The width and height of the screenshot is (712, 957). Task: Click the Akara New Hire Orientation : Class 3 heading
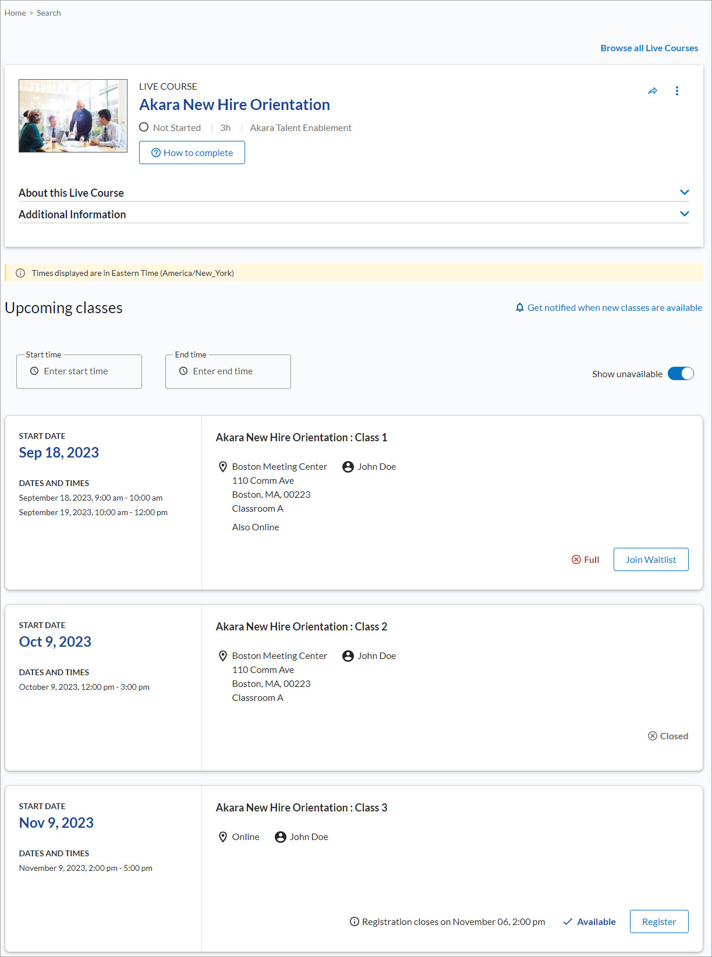[302, 807]
